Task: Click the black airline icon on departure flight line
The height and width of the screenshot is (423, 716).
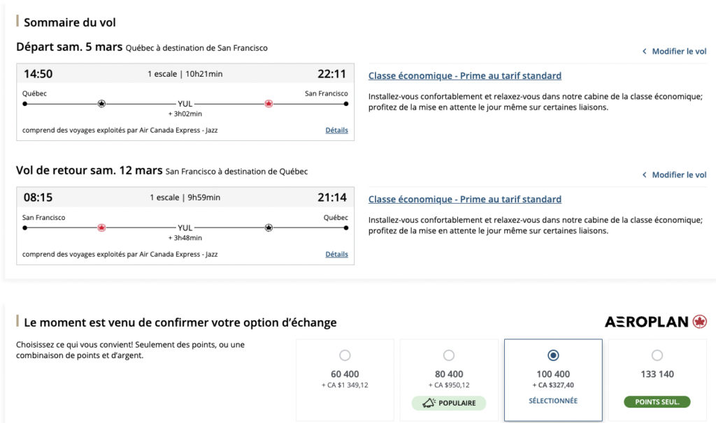Action: 101,104
